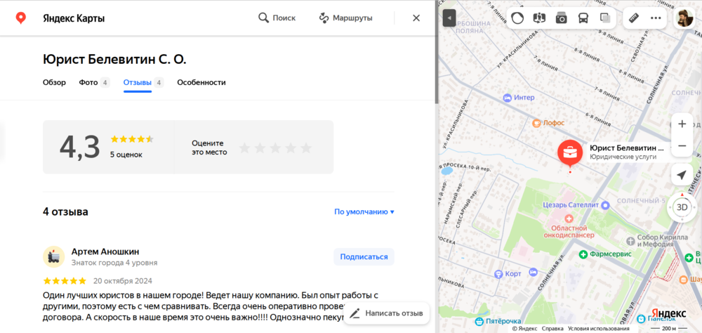Click the "Поиск" search field

277,18
